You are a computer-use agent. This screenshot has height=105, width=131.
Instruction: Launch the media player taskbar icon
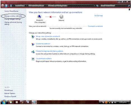pos(17,102)
